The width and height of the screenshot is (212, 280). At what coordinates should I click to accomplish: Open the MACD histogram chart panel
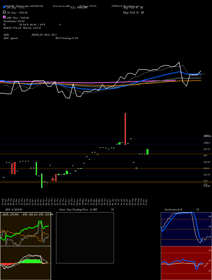coord(25,263)
